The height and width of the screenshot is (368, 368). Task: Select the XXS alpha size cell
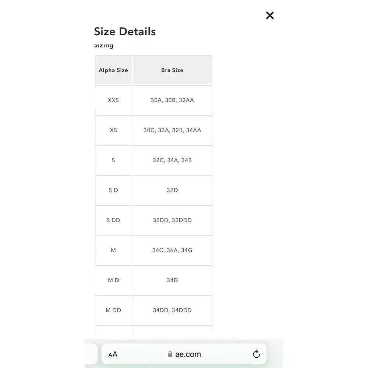pyautogui.click(x=113, y=100)
